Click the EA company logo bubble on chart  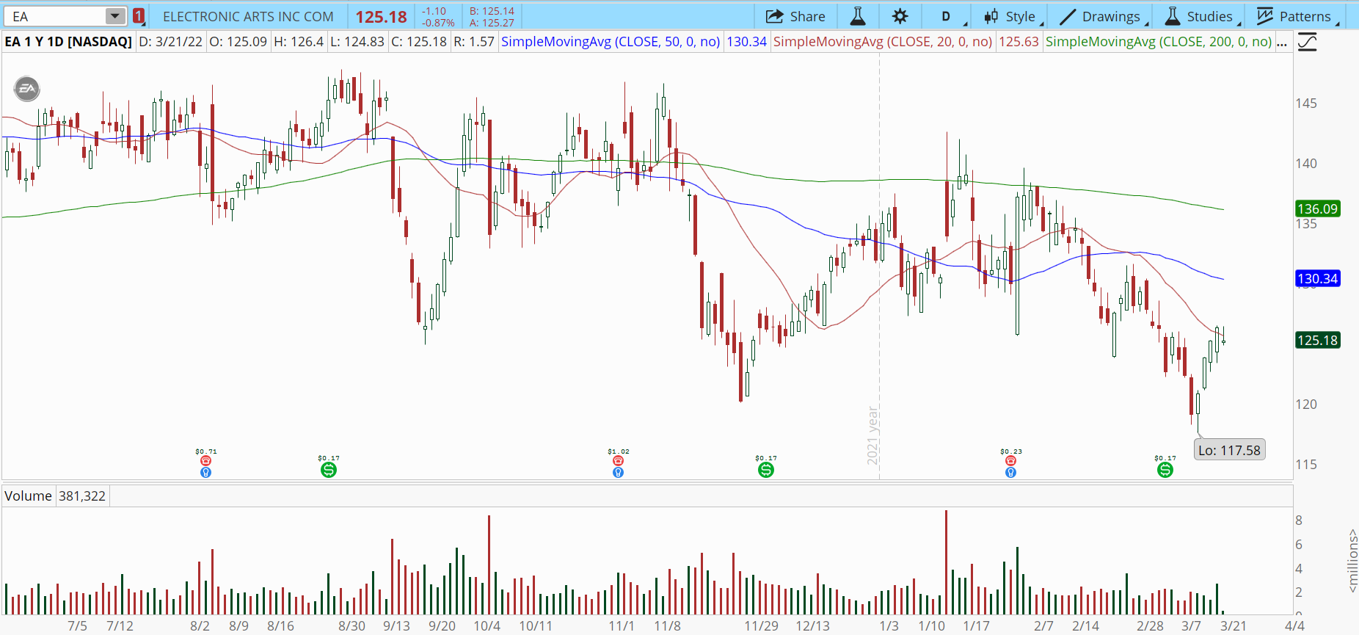tap(27, 89)
